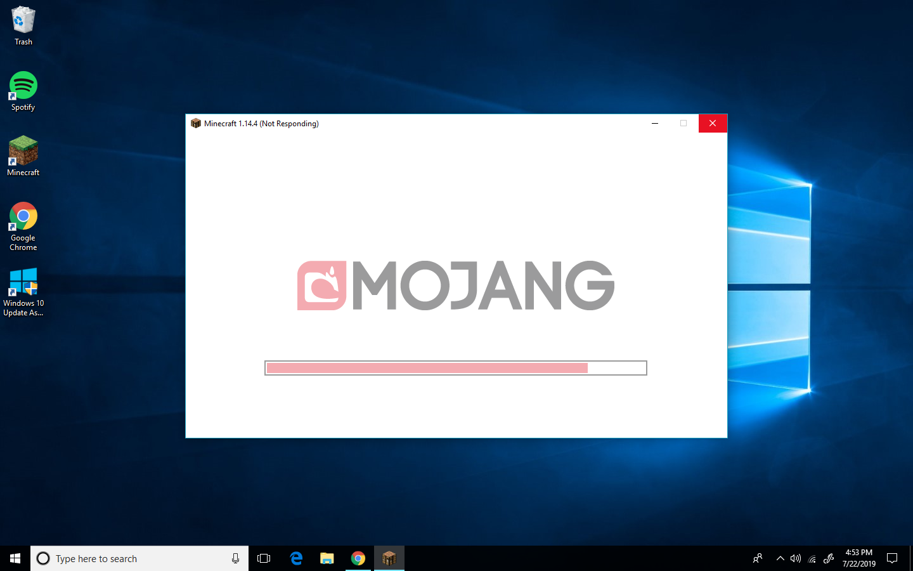Open the People icon in the system tray
The width and height of the screenshot is (913, 571).
point(758,558)
